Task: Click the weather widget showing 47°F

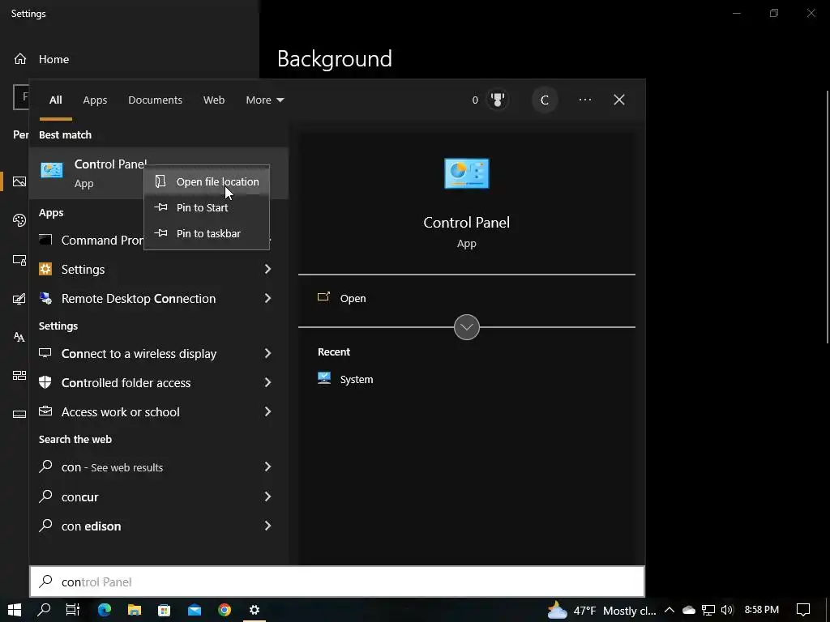Action: [601, 611]
